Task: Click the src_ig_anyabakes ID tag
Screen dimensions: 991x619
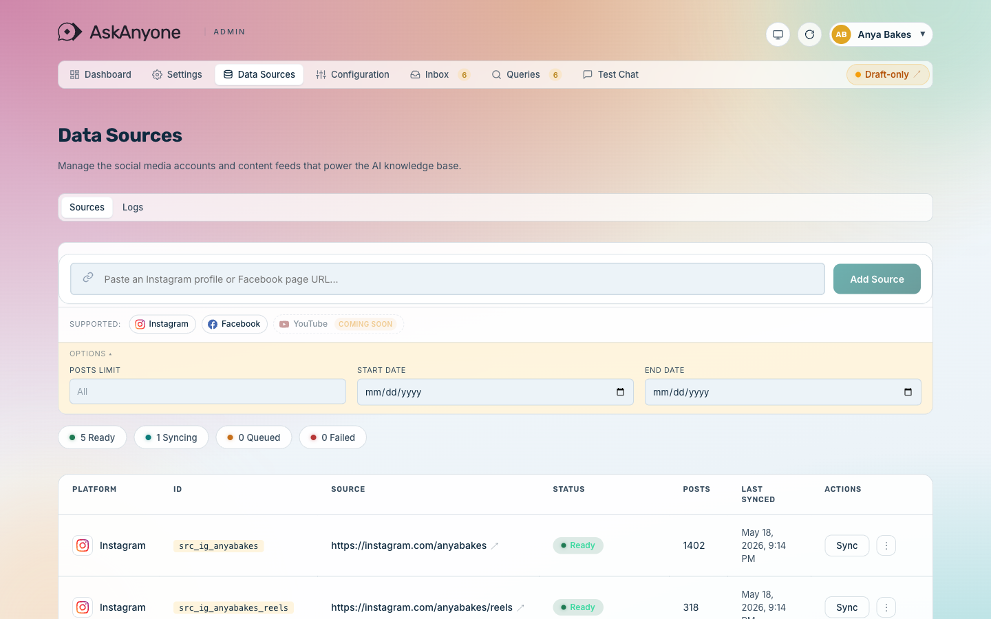Action: click(219, 546)
